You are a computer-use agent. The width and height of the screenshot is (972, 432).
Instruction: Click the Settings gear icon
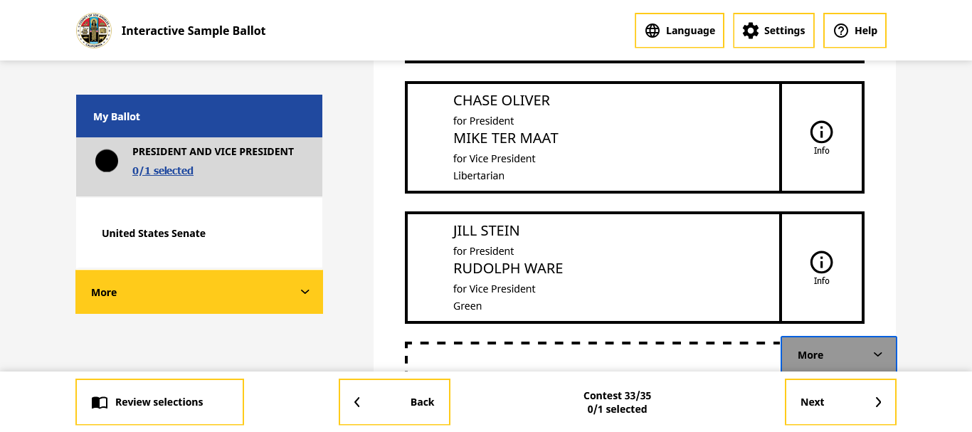click(750, 31)
